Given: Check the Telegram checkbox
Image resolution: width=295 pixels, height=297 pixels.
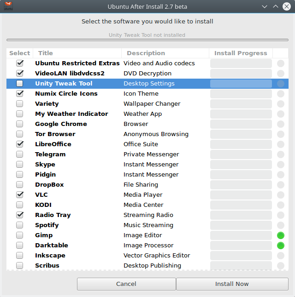Looking at the screenshot, I should (x=20, y=154).
